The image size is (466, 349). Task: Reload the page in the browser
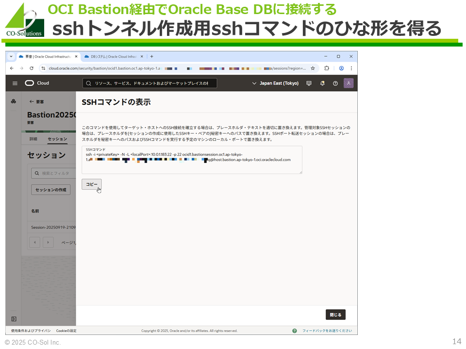click(x=32, y=68)
